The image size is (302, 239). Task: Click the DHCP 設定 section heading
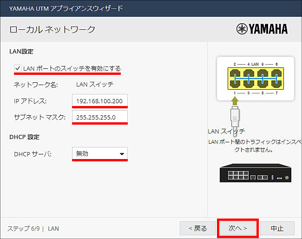point(25,137)
